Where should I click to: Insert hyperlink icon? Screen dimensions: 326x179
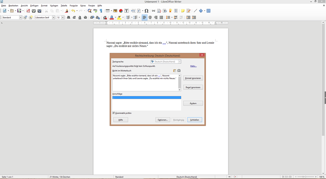point(153,11)
